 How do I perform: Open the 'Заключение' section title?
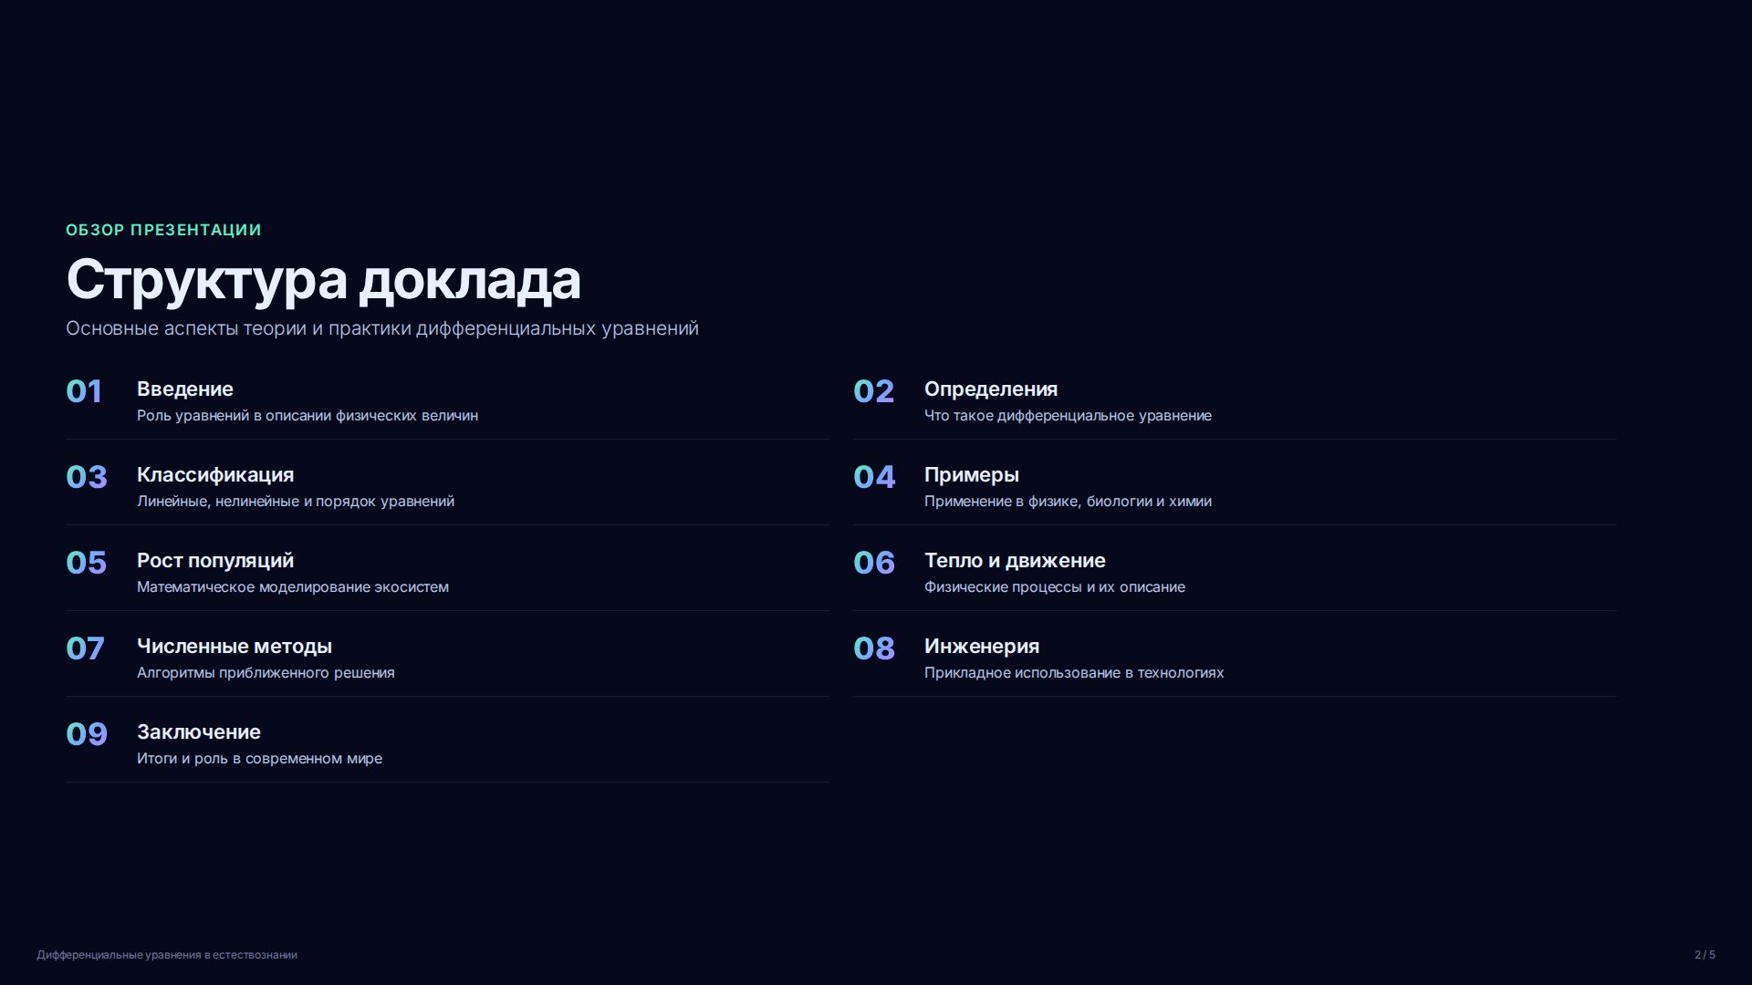coord(199,732)
